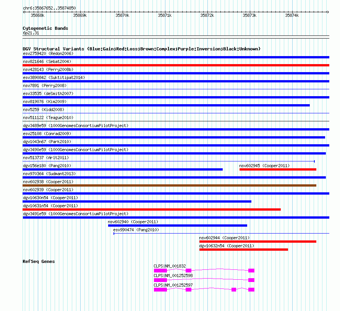
Task: Select the red dgv10632n54 loss bar
Action: pyautogui.click(x=244, y=250)
